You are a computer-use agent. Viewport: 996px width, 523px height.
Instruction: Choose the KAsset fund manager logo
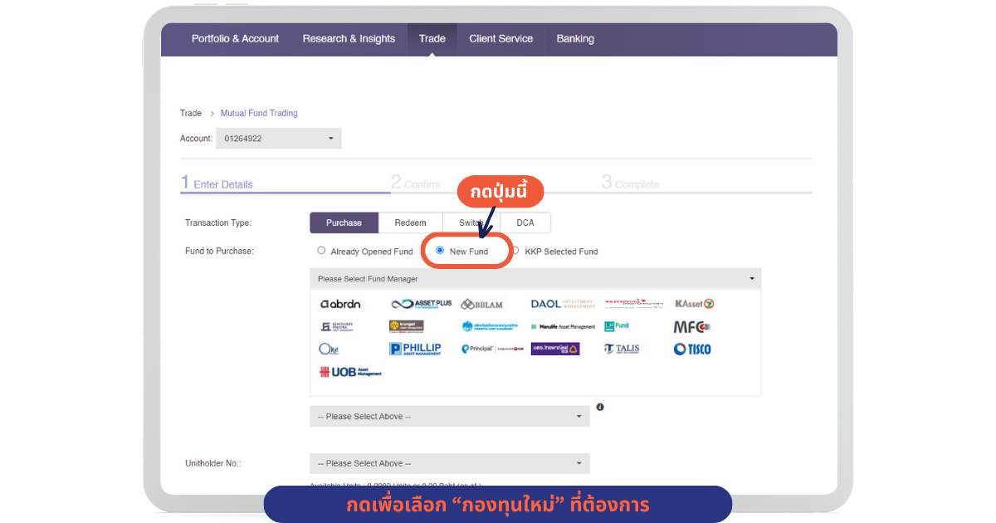(694, 304)
